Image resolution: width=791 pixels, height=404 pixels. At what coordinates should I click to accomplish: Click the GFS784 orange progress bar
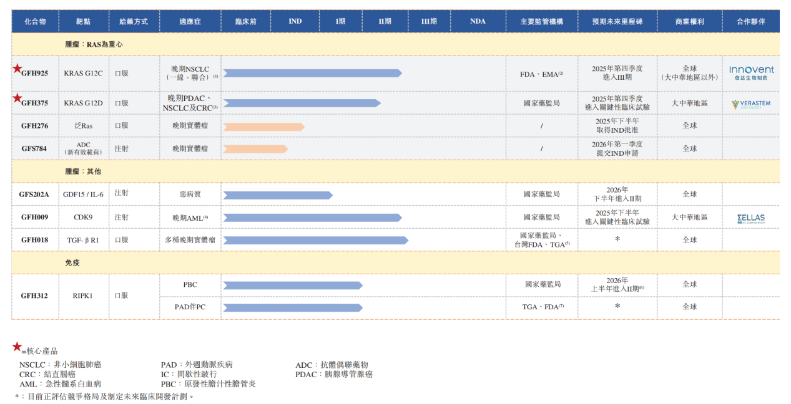(x=255, y=149)
